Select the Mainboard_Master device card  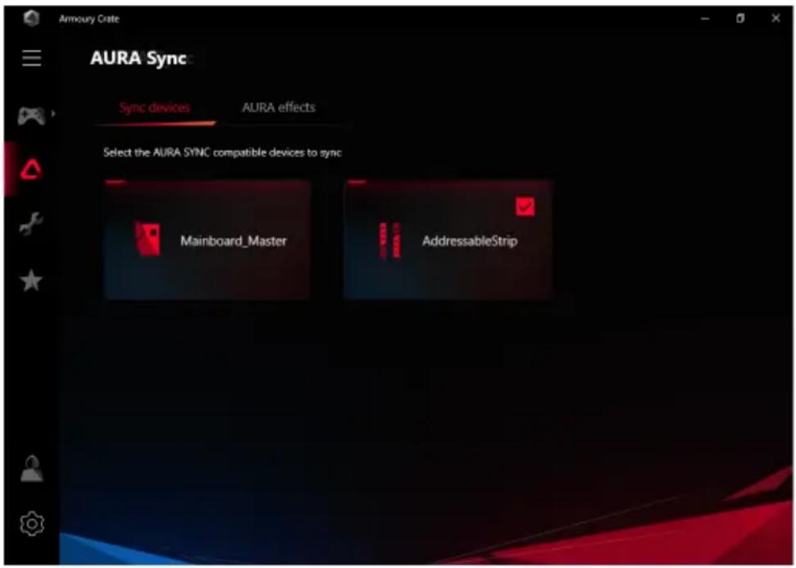point(207,240)
